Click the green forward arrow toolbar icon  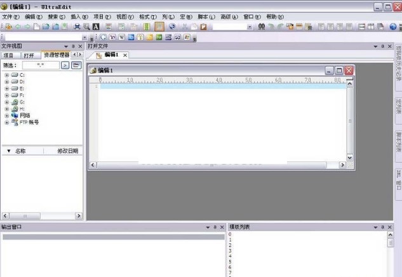click(27, 27)
